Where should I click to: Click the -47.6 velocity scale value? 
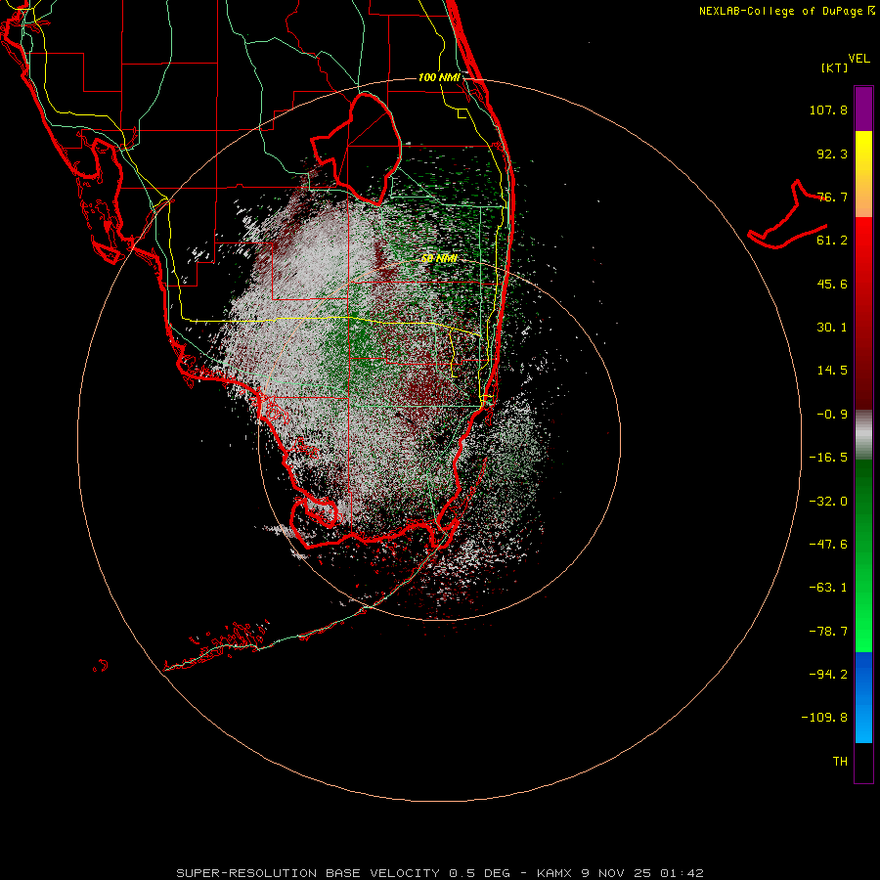pos(828,545)
